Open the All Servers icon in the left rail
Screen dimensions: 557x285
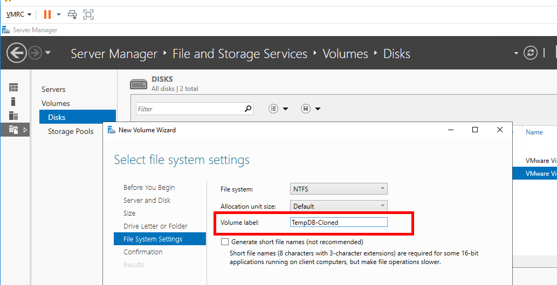(13, 116)
